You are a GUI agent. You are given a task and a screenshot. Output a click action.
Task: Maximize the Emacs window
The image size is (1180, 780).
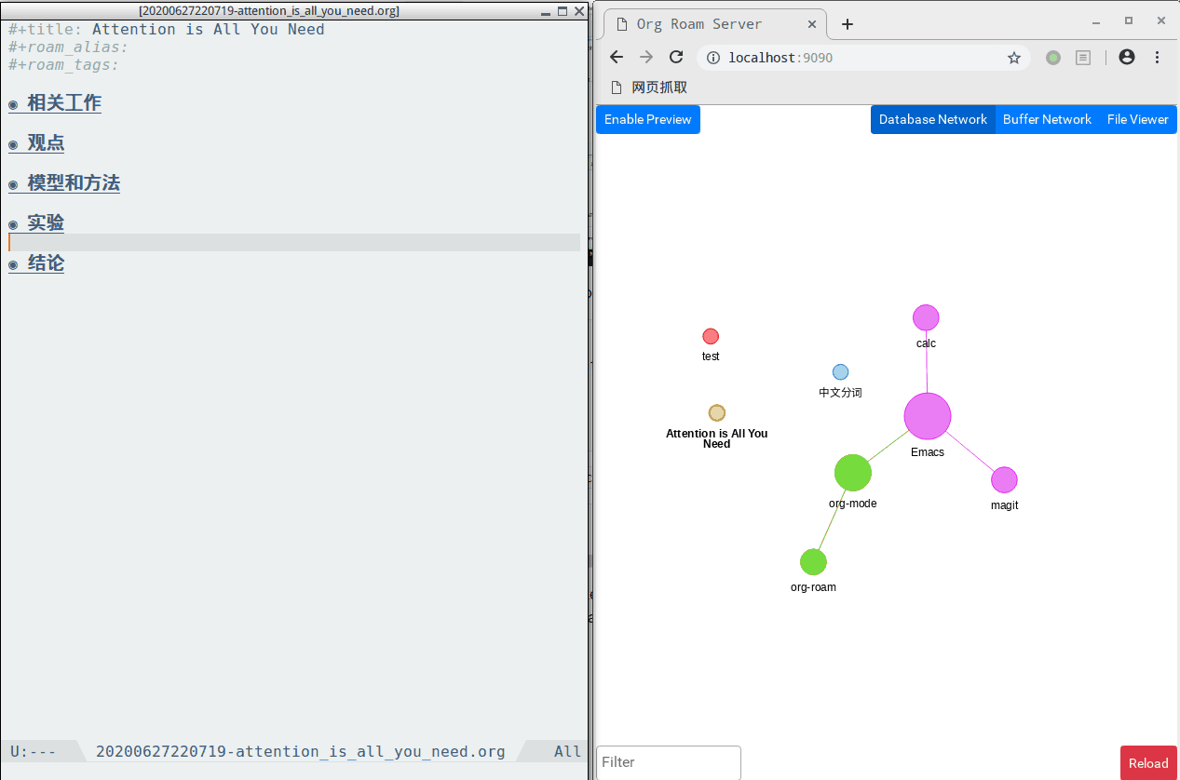pyautogui.click(x=563, y=11)
